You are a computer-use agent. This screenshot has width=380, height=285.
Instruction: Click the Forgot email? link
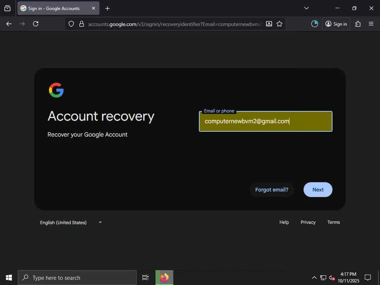pyautogui.click(x=272, y=190)
